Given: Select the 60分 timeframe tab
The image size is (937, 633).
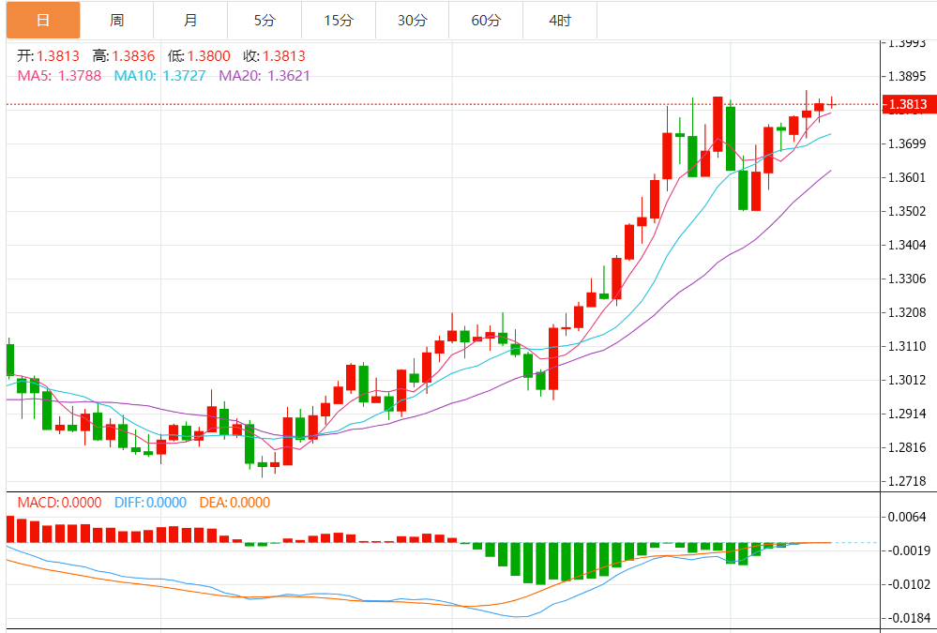Looking at the screenshot, I should 486,21.
